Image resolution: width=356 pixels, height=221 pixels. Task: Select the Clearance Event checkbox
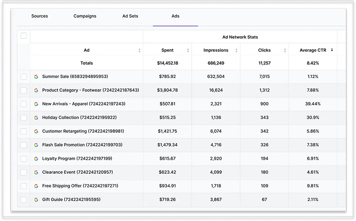pyautogui.click(x=24, y=172)
